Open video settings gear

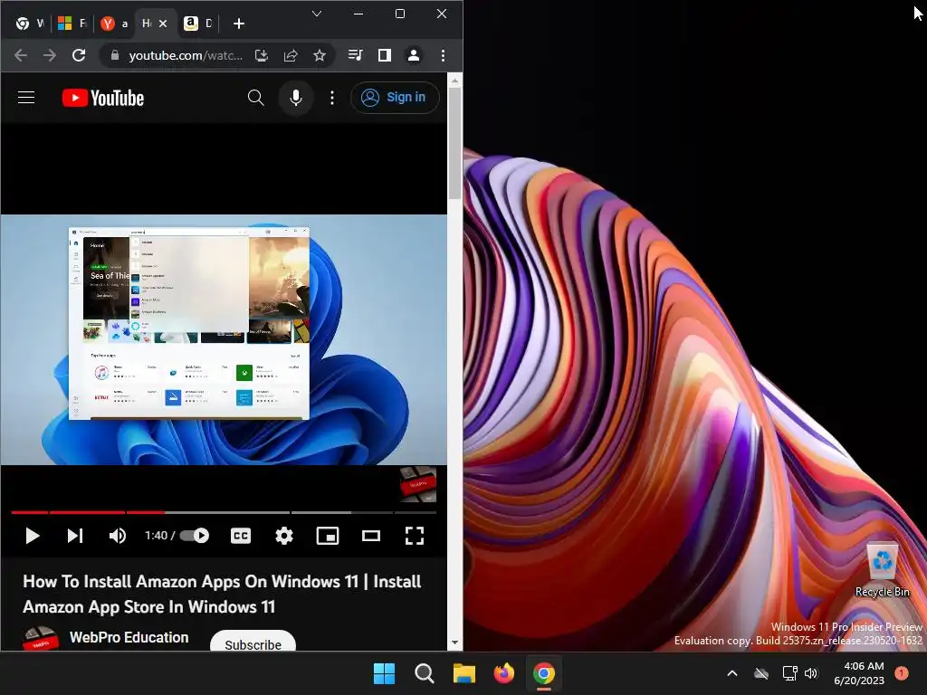[284, 536]
